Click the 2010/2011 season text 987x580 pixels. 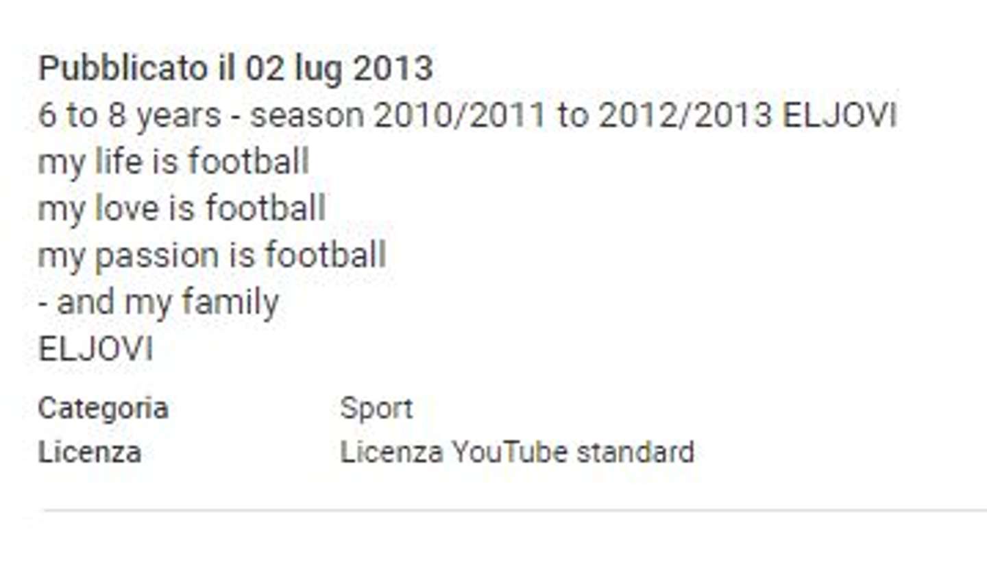pyautogui.click(x=460, y=115)
